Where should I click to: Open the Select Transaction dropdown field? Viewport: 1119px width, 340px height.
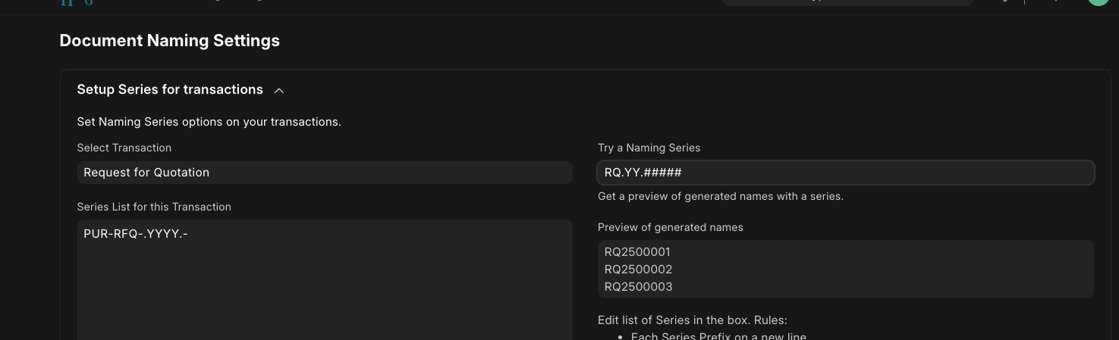click(x=325, y=173)
